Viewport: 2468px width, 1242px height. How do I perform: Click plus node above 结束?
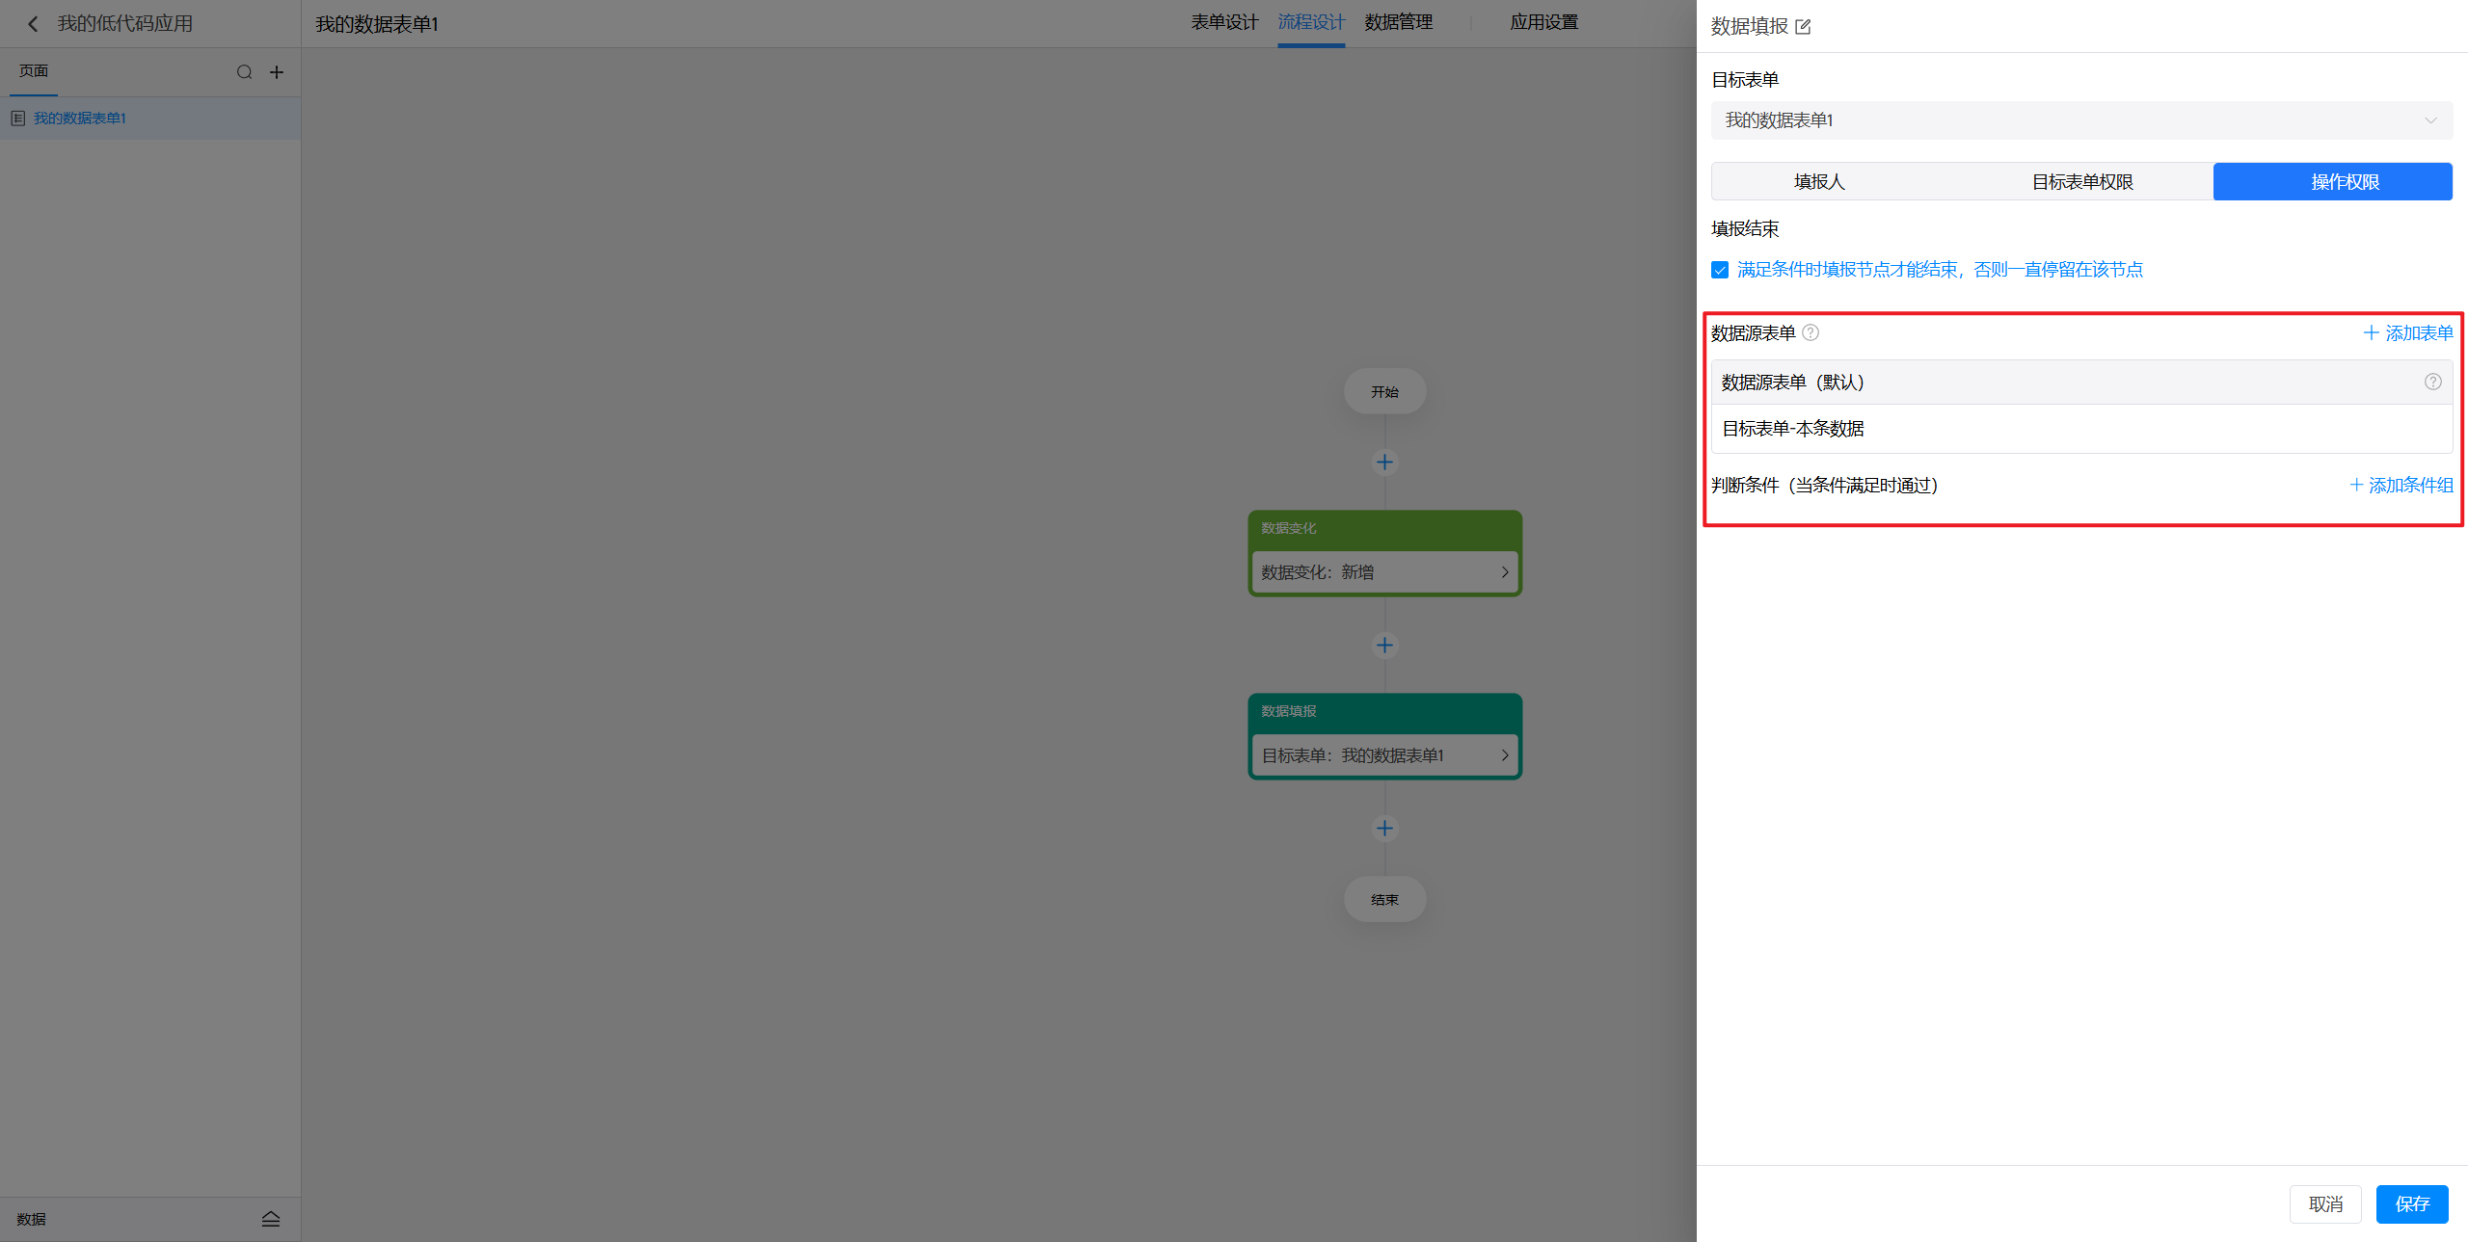tap(1384, 829)
